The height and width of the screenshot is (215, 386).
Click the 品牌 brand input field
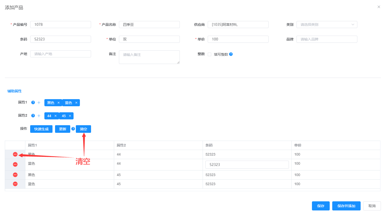pos(327,39)
